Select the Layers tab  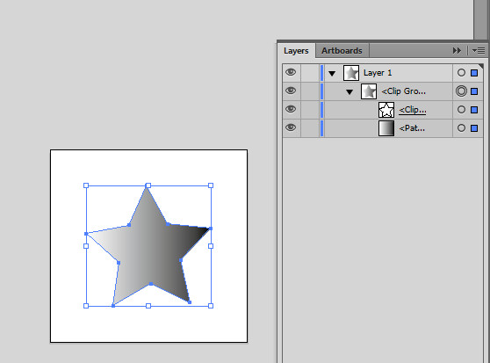296,51
